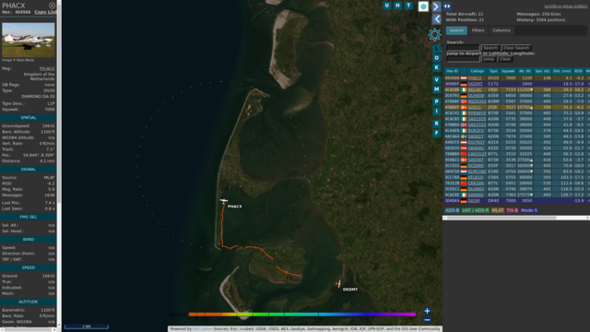Toggle the U map button

pyautogui.click(x=387, y=6)
